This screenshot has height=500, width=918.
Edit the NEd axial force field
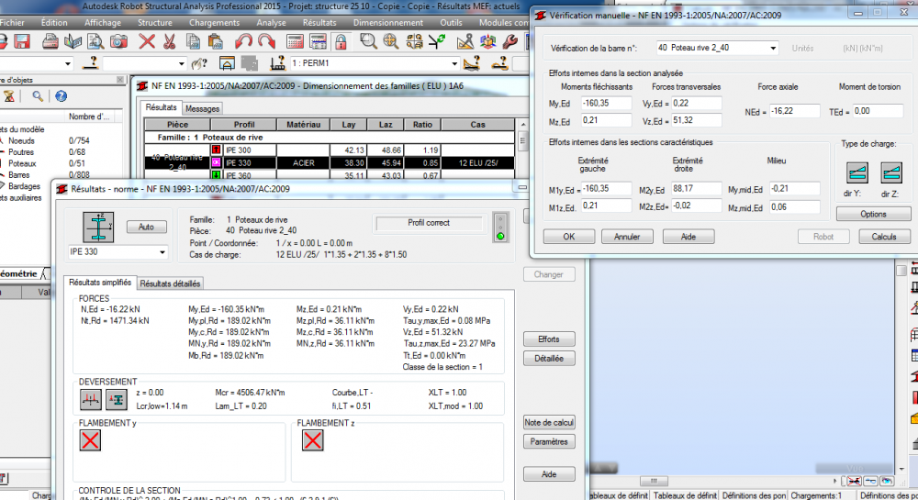pyautogui.click(x=794, y=110)
